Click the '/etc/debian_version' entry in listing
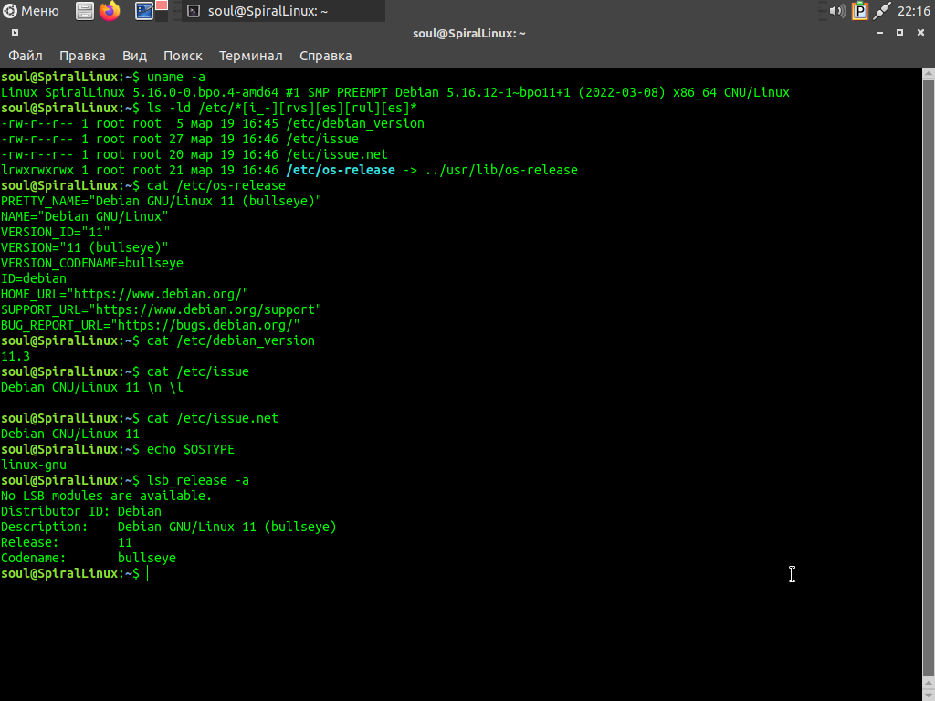This screenshot has width=935, height=701. pyautogui.click(x=355, y=123)
